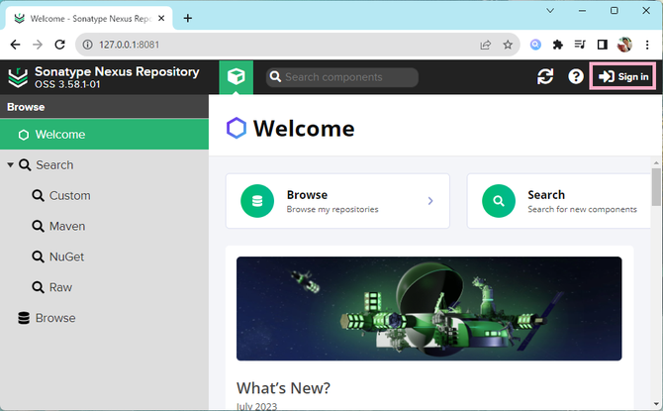663x411 pixels.
Task: Open the media control playlist icon
Action: [580, 45]
